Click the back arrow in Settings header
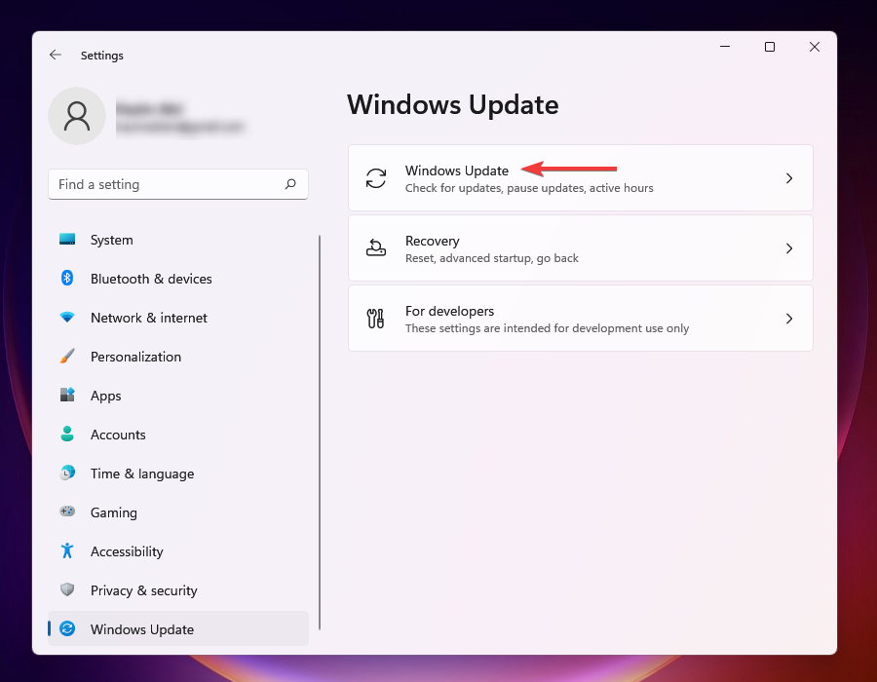877x682 pixels. point(55,55)
